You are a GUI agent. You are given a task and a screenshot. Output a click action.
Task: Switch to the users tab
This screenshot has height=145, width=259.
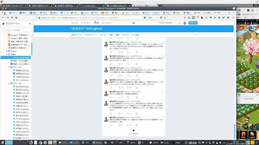pos(103,35)
